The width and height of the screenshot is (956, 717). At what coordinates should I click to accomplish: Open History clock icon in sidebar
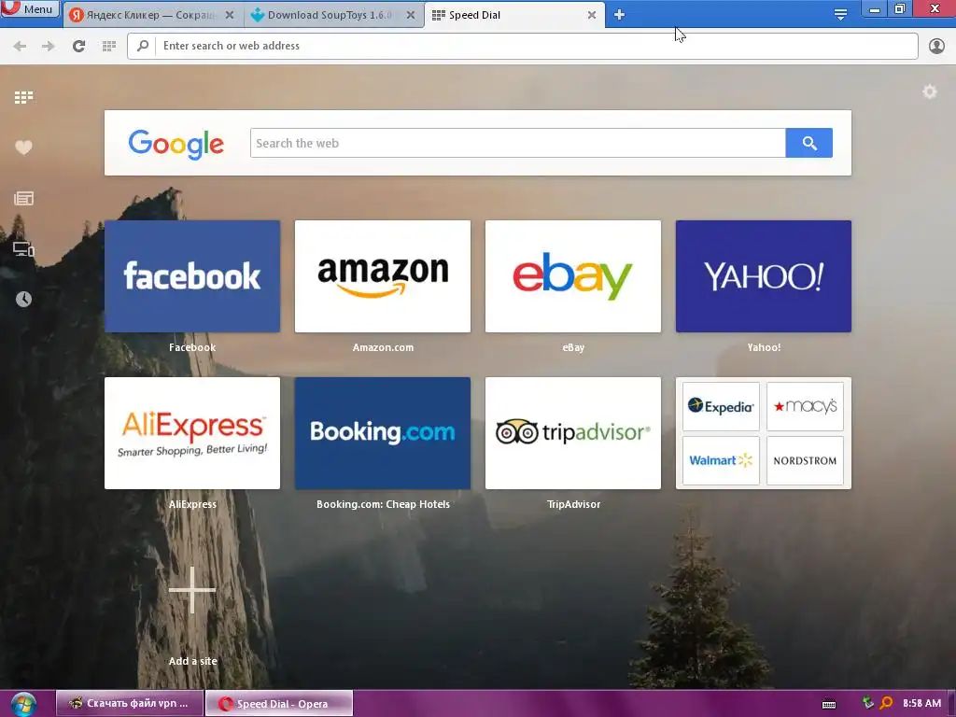(23, 299)
